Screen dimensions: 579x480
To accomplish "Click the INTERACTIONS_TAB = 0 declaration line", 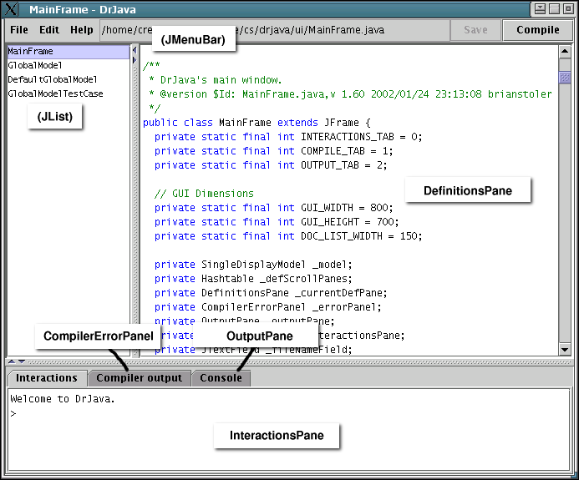I will tap(288, 137).
